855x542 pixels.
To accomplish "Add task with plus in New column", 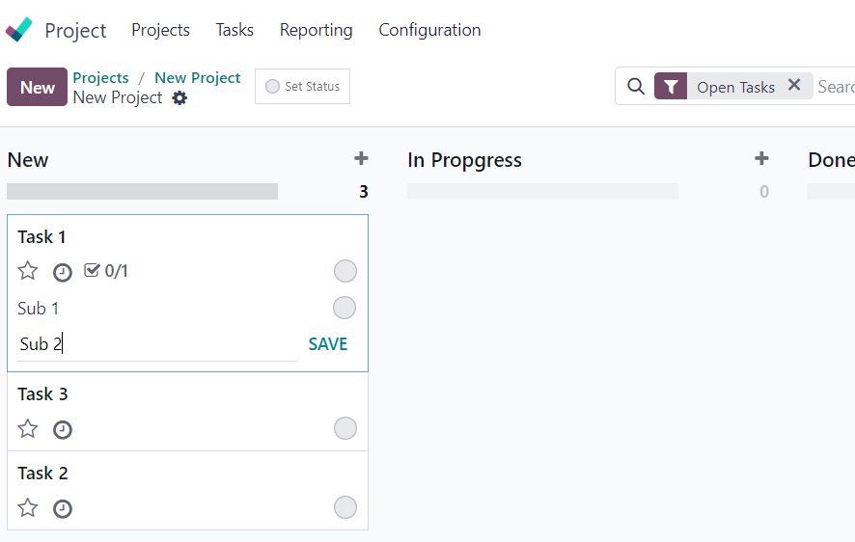I will 361,158.
